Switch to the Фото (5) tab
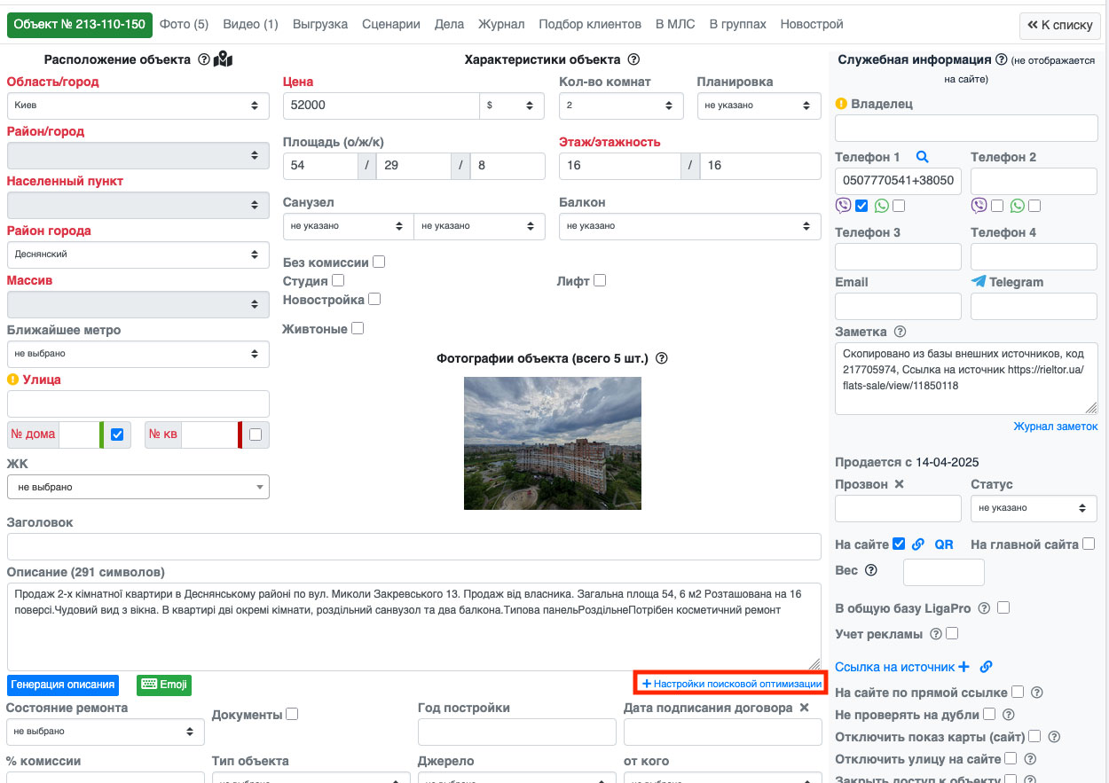This screenshot has height=783, width=1109. 184,24
